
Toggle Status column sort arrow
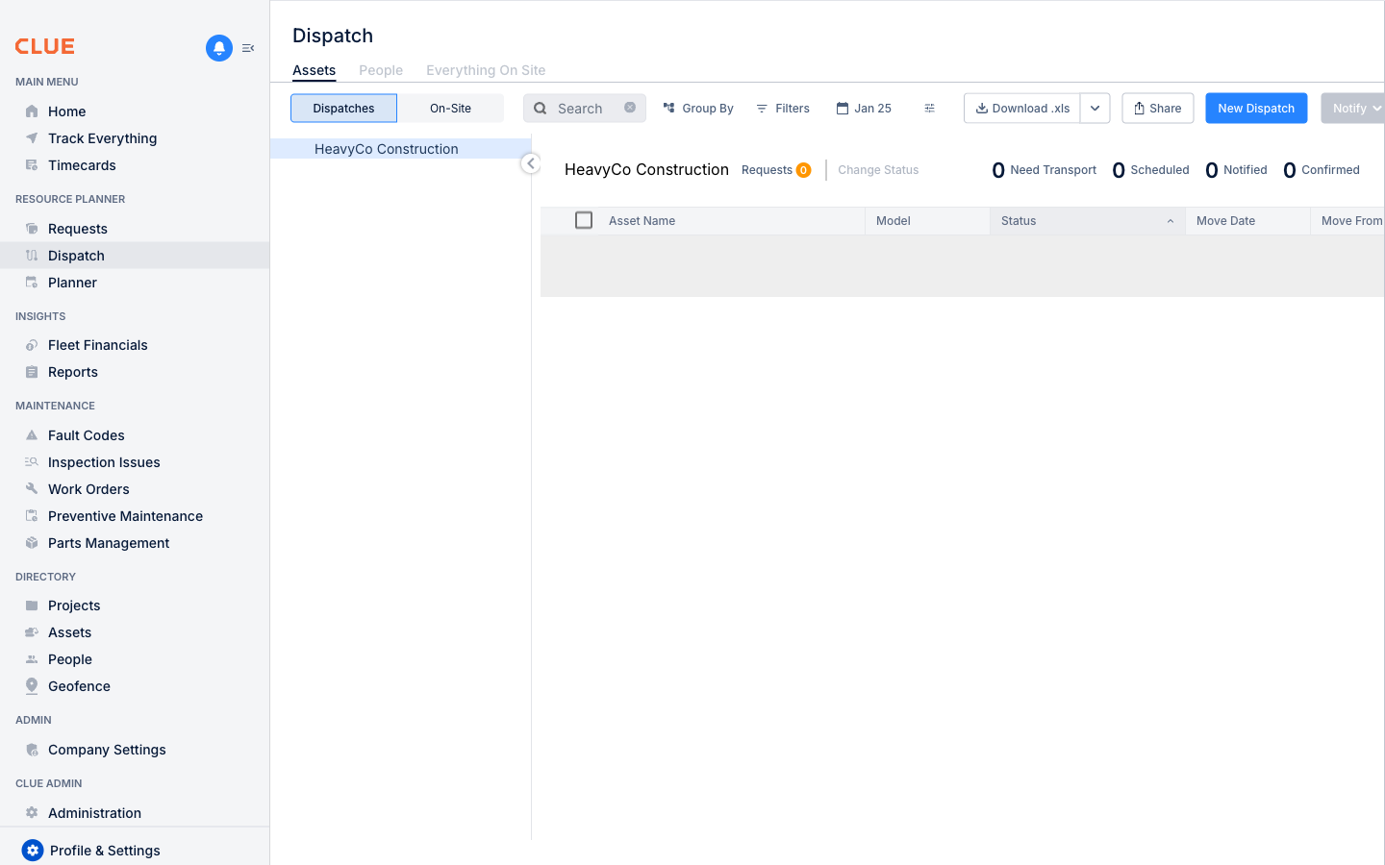[x=1171, y=221]
